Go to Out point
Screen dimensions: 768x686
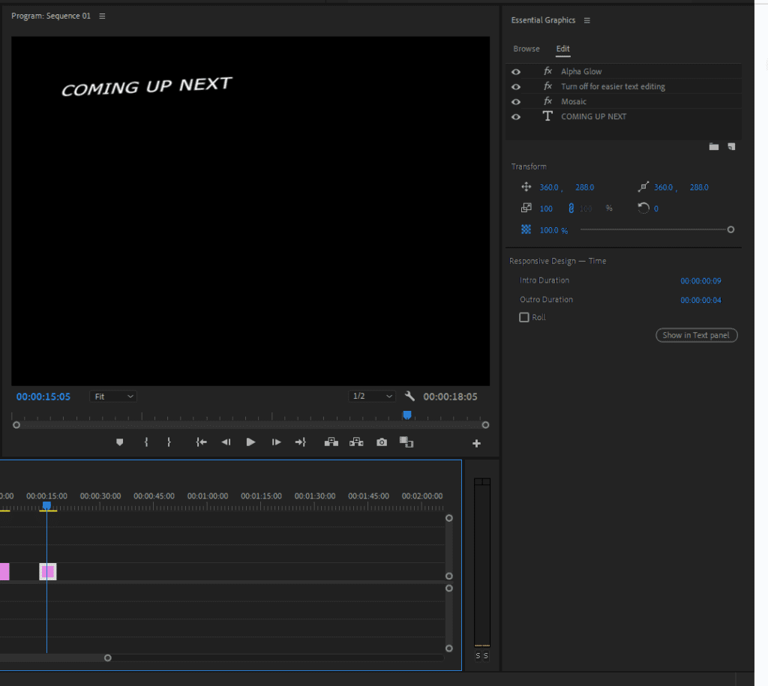pyautogui.click(x=301, y=442)
